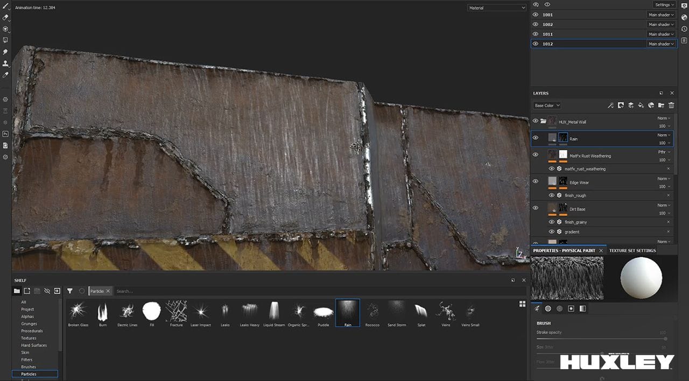The height and width of the screenshot is (381, 689).
Task: Select the Smudge tool
Action: click(5, 52)
